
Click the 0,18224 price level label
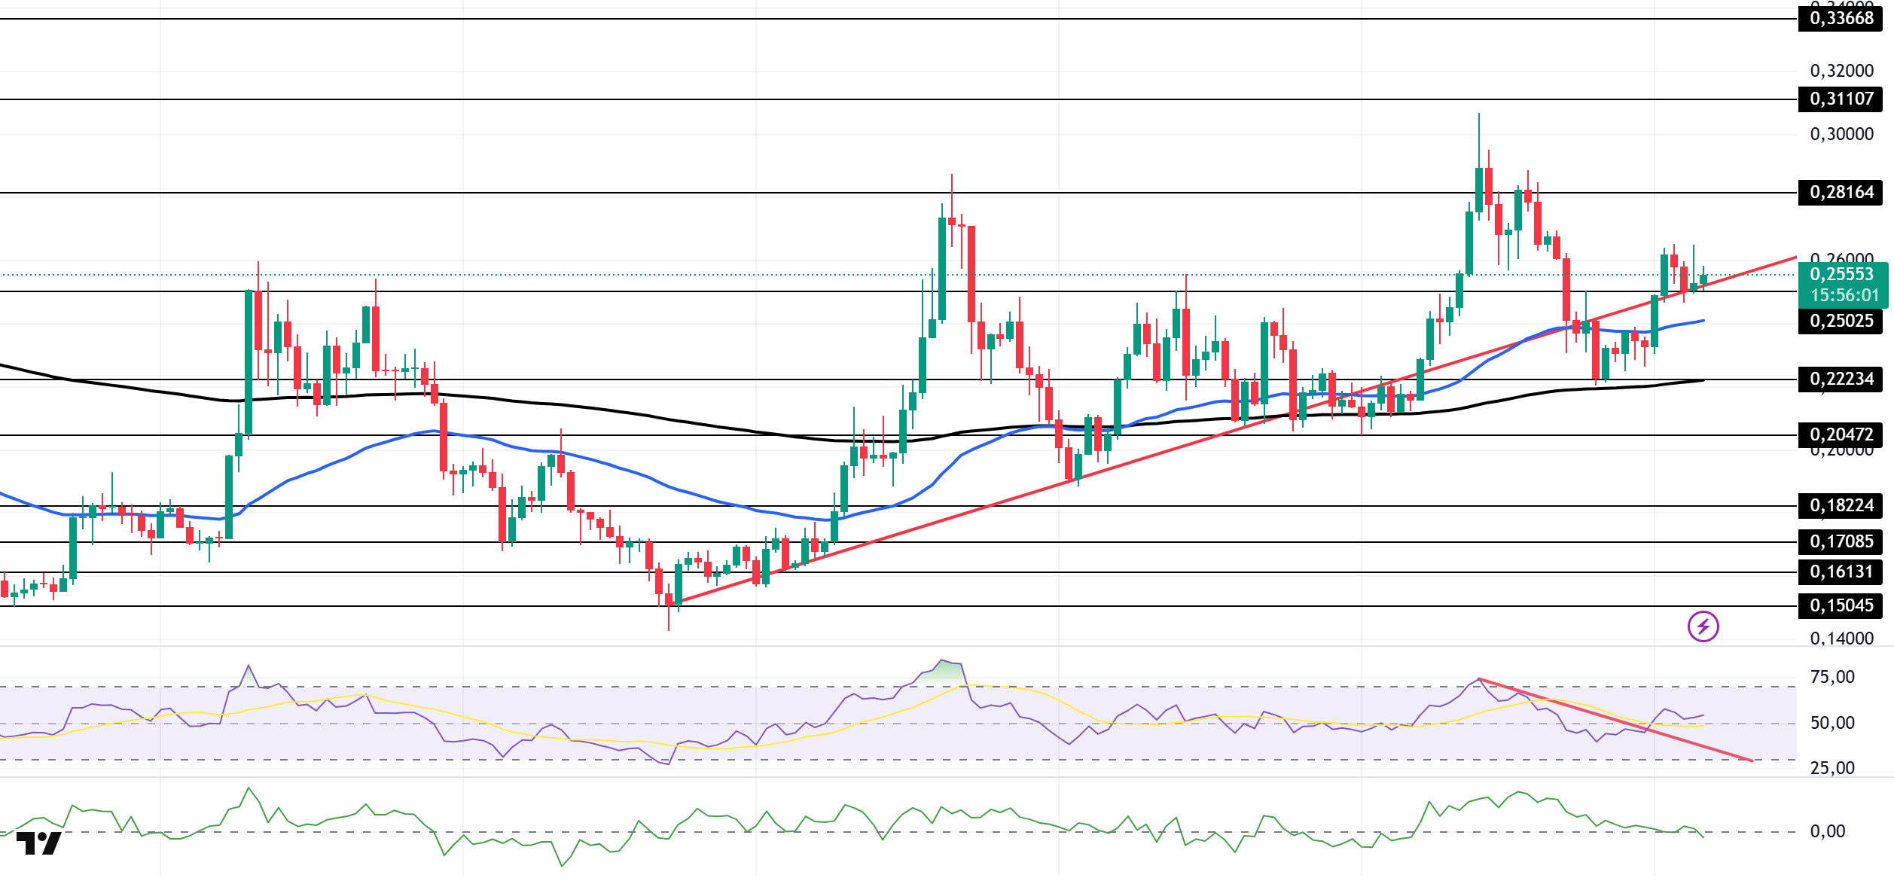pos(1841,505)
